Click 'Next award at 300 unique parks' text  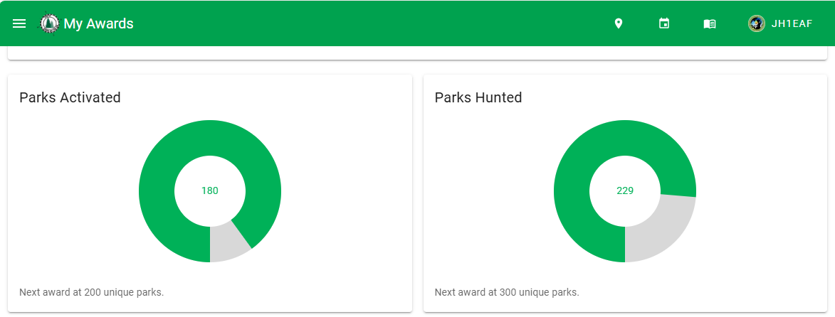(x=507, y=292)
